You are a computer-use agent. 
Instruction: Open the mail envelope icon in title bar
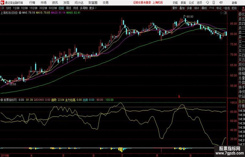click(x=221, y=3)
